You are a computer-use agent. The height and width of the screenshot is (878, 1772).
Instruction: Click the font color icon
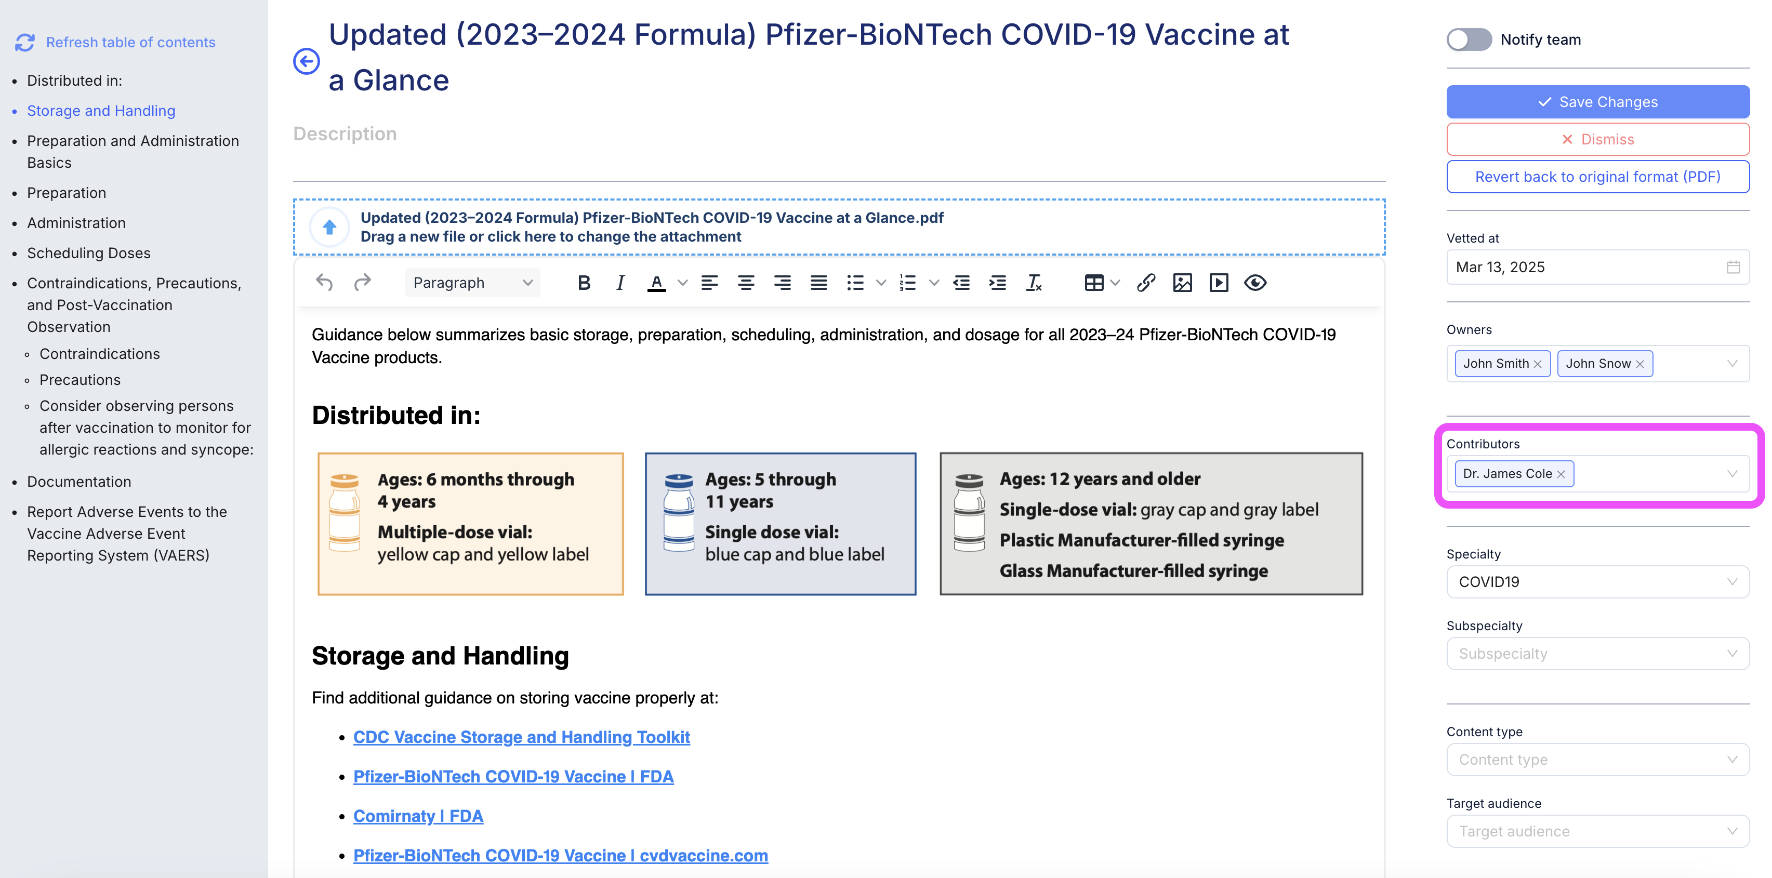[x=657, y=283]
